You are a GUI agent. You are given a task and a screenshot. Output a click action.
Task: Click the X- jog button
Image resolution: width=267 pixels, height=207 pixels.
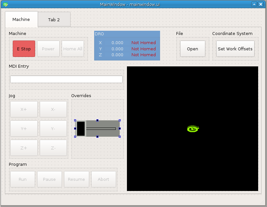53,109
